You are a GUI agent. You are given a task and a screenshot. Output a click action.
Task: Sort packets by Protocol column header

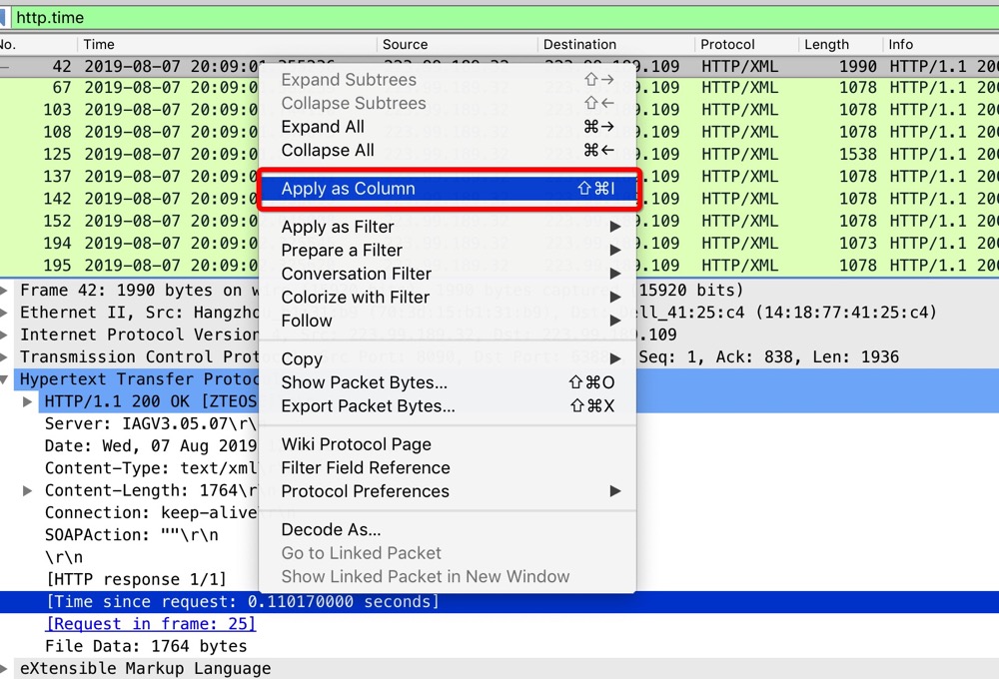click(727, 45)
